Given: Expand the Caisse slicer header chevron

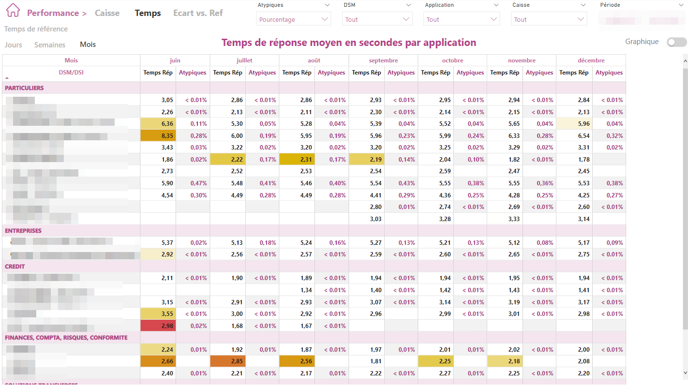Looking at the screenshot, I should [583, 5].
